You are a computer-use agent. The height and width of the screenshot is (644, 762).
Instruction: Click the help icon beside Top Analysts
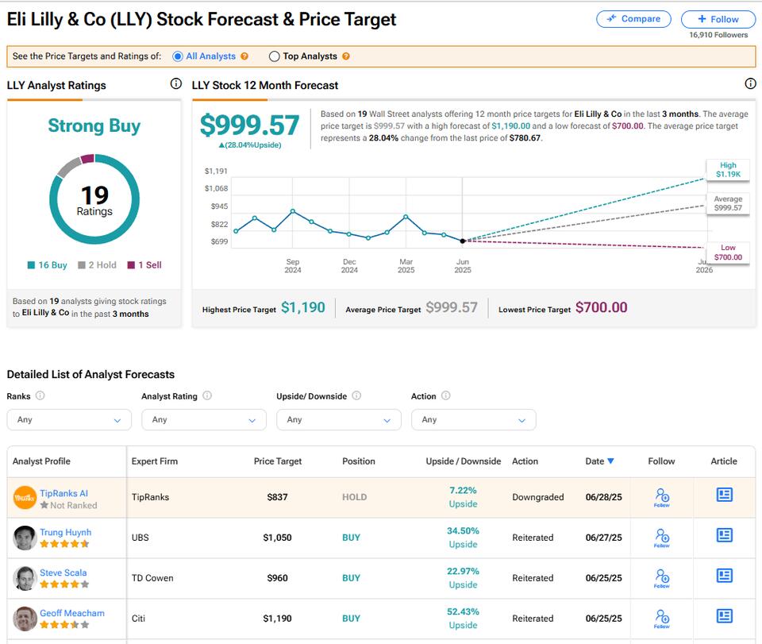[346, 56]
